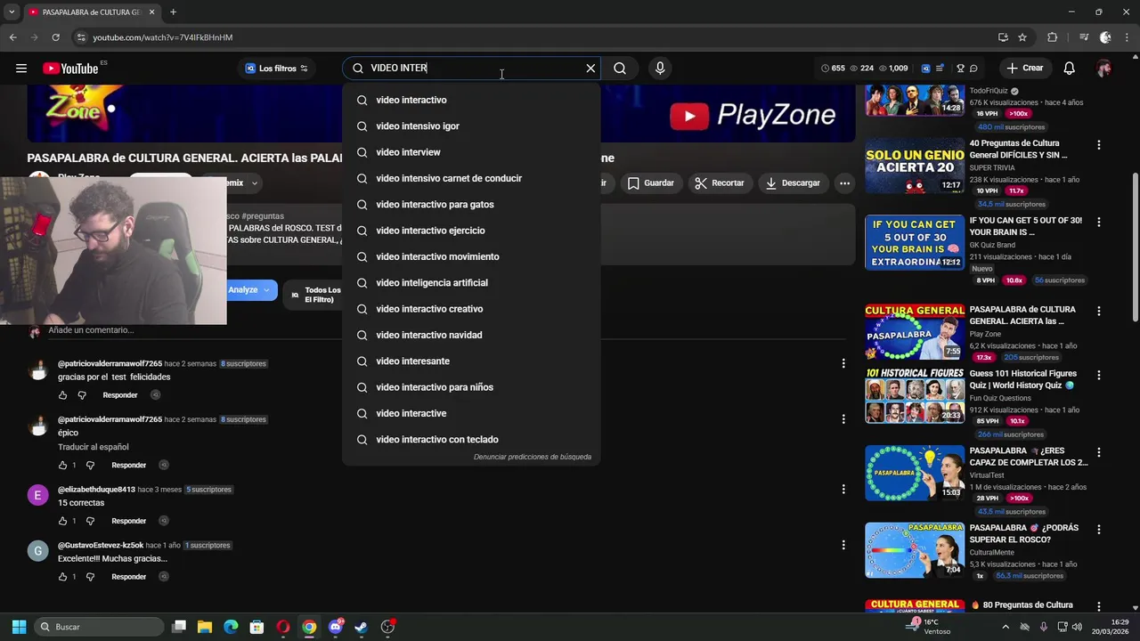This screenshot has width=1140, height=641.
Task: Select suggestion "video interactivo"
Action: pos(471,100)
